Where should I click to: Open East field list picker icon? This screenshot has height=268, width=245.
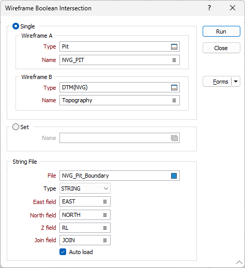click(x=105, y=201)
